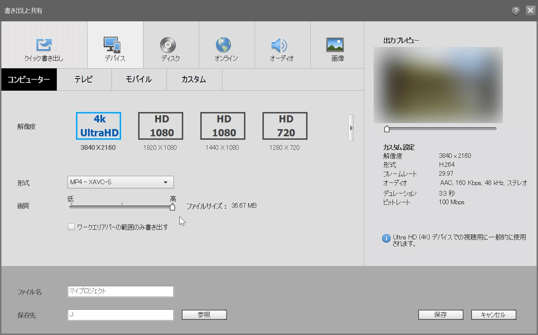Viewport: 538px width, 335px height.
Task: Choose the HD 1080 1440x1080 preset
Action: (223, 126)
